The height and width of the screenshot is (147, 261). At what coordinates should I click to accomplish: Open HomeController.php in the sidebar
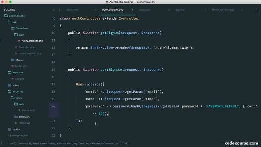30,53
